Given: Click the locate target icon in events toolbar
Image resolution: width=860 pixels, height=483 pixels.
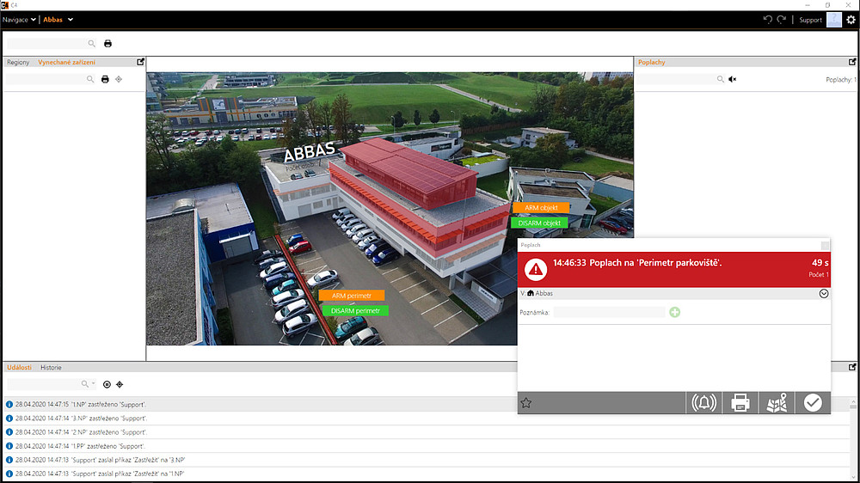Looking at the screenshot, I should tap(120, 384).
